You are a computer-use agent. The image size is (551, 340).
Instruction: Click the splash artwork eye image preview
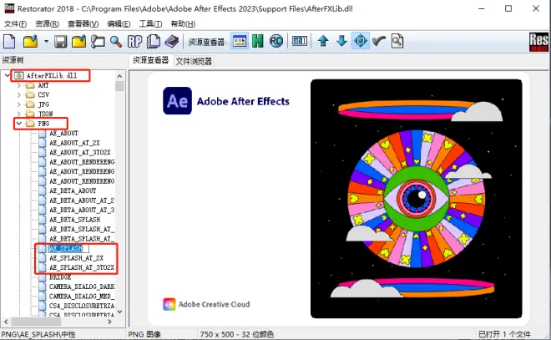click(x=416, y=199)
